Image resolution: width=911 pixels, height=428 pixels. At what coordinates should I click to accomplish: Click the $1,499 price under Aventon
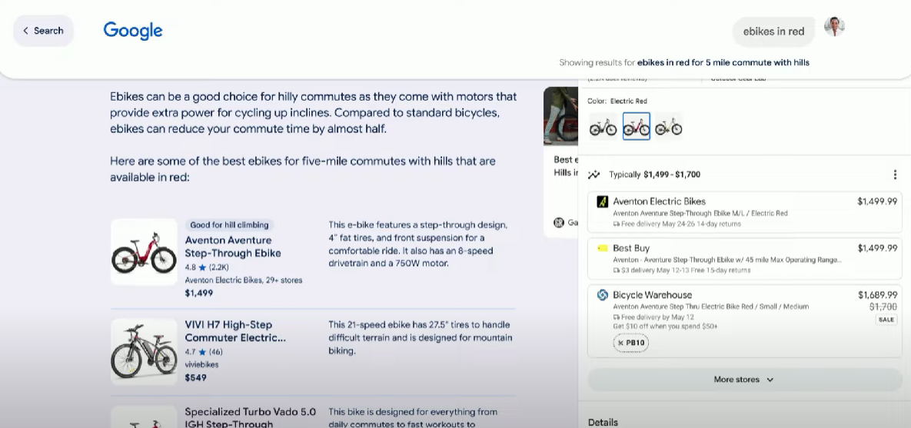tap(198, 293)
